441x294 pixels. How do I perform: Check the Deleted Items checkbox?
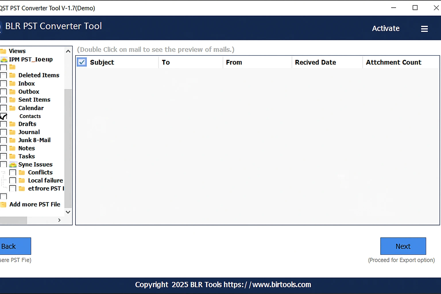[x=3, y=75]
